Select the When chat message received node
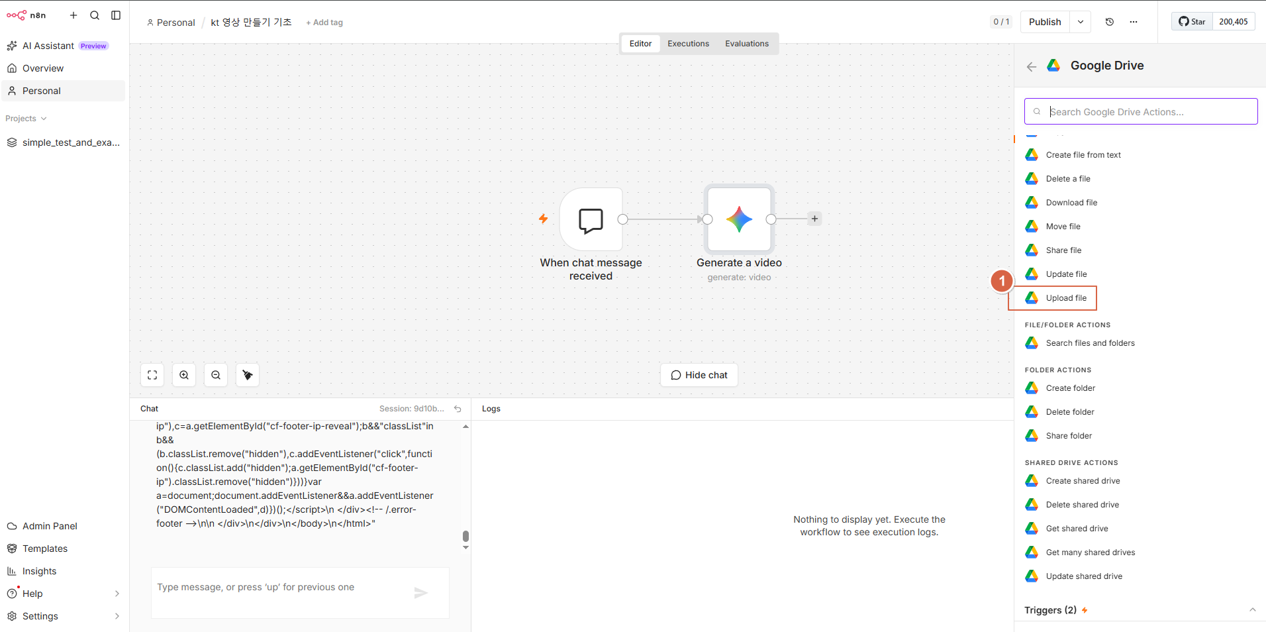 click(x=591, y=219)
